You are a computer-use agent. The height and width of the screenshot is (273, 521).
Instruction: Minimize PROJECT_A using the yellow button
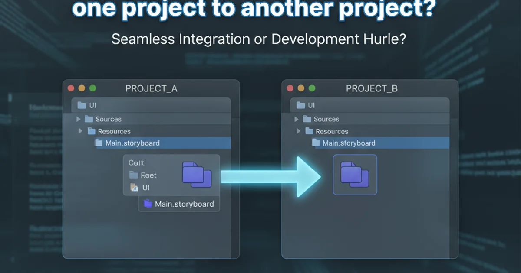(82, 88)
